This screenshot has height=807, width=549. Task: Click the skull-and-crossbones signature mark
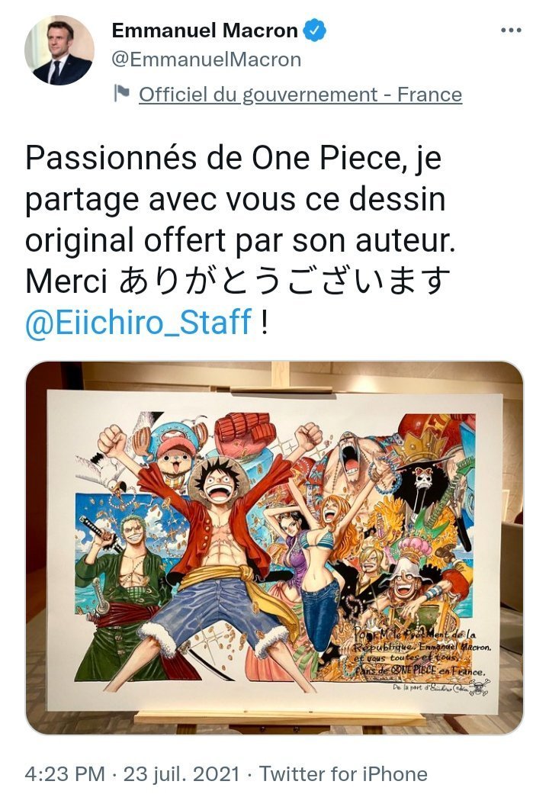coord(479,687)
